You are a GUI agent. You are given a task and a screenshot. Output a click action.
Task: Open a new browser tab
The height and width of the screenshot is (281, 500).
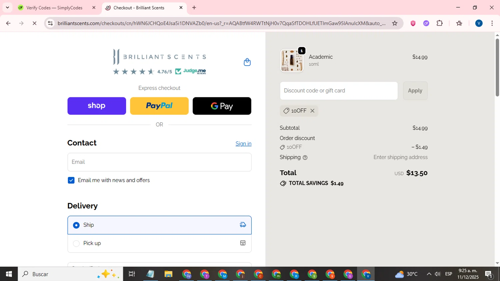pyautogui.click(x=194, y=8)
